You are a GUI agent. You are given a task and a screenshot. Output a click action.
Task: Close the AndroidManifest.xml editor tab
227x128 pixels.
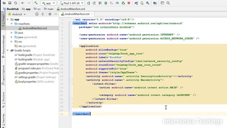pyautogui.click(x=92, y=14)
